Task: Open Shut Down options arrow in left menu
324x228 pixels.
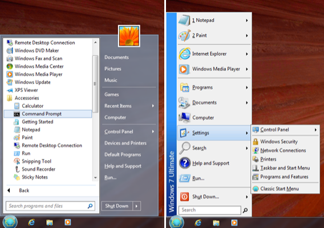Action: pos(136,206)
